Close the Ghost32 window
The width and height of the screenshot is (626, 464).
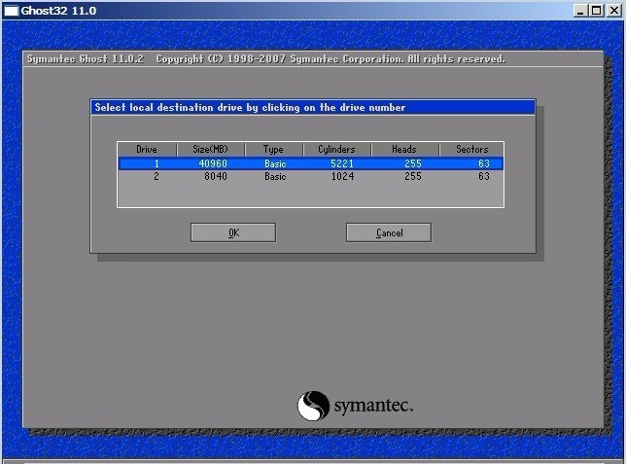coord(614,11)
